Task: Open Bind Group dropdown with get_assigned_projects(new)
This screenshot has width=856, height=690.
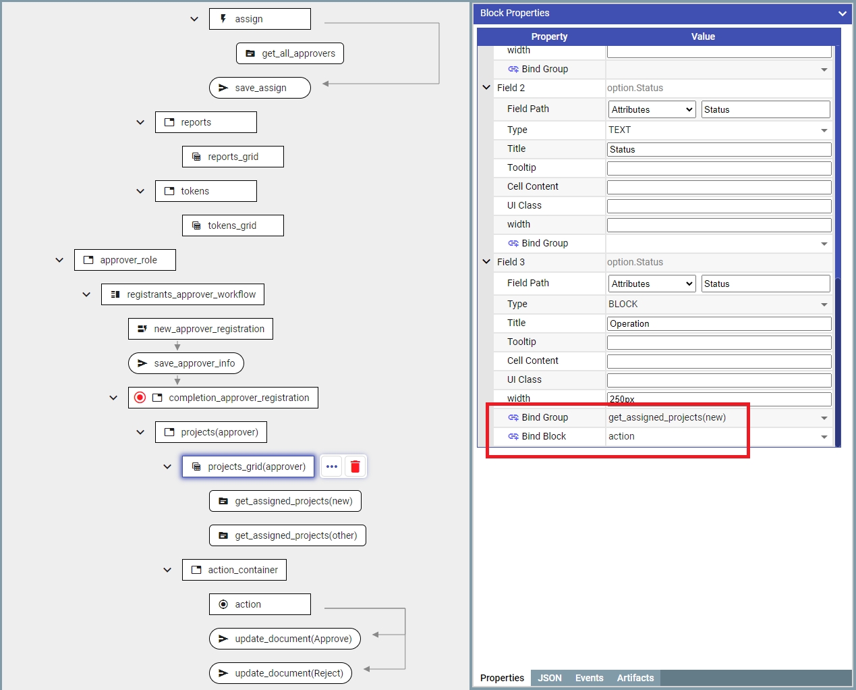Action: tap(718, 418)
